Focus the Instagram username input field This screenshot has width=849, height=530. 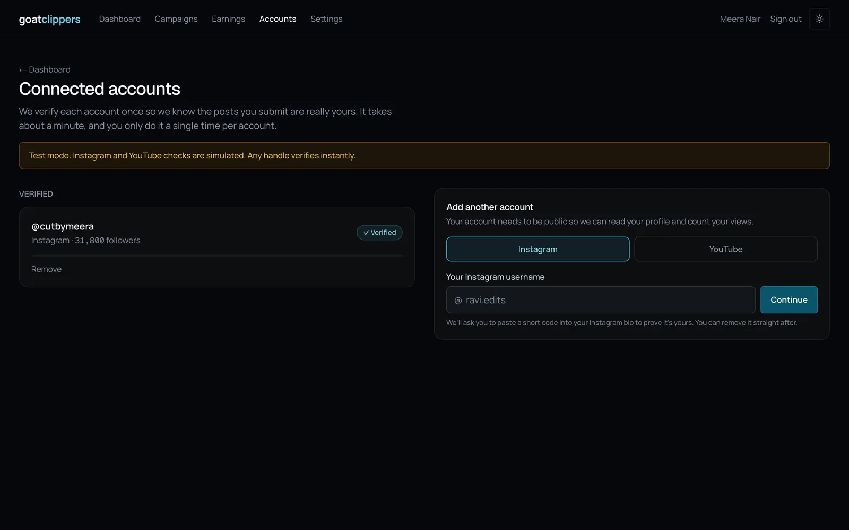[x=601, y=300]
